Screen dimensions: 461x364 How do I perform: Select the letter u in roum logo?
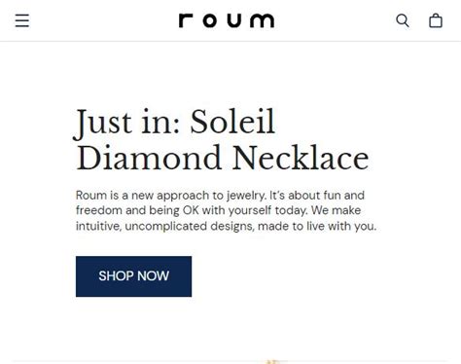[x=234, y=20]
